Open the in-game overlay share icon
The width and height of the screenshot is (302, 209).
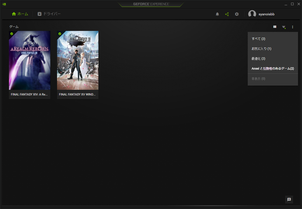pyautogui.click(x=227, y=14)
